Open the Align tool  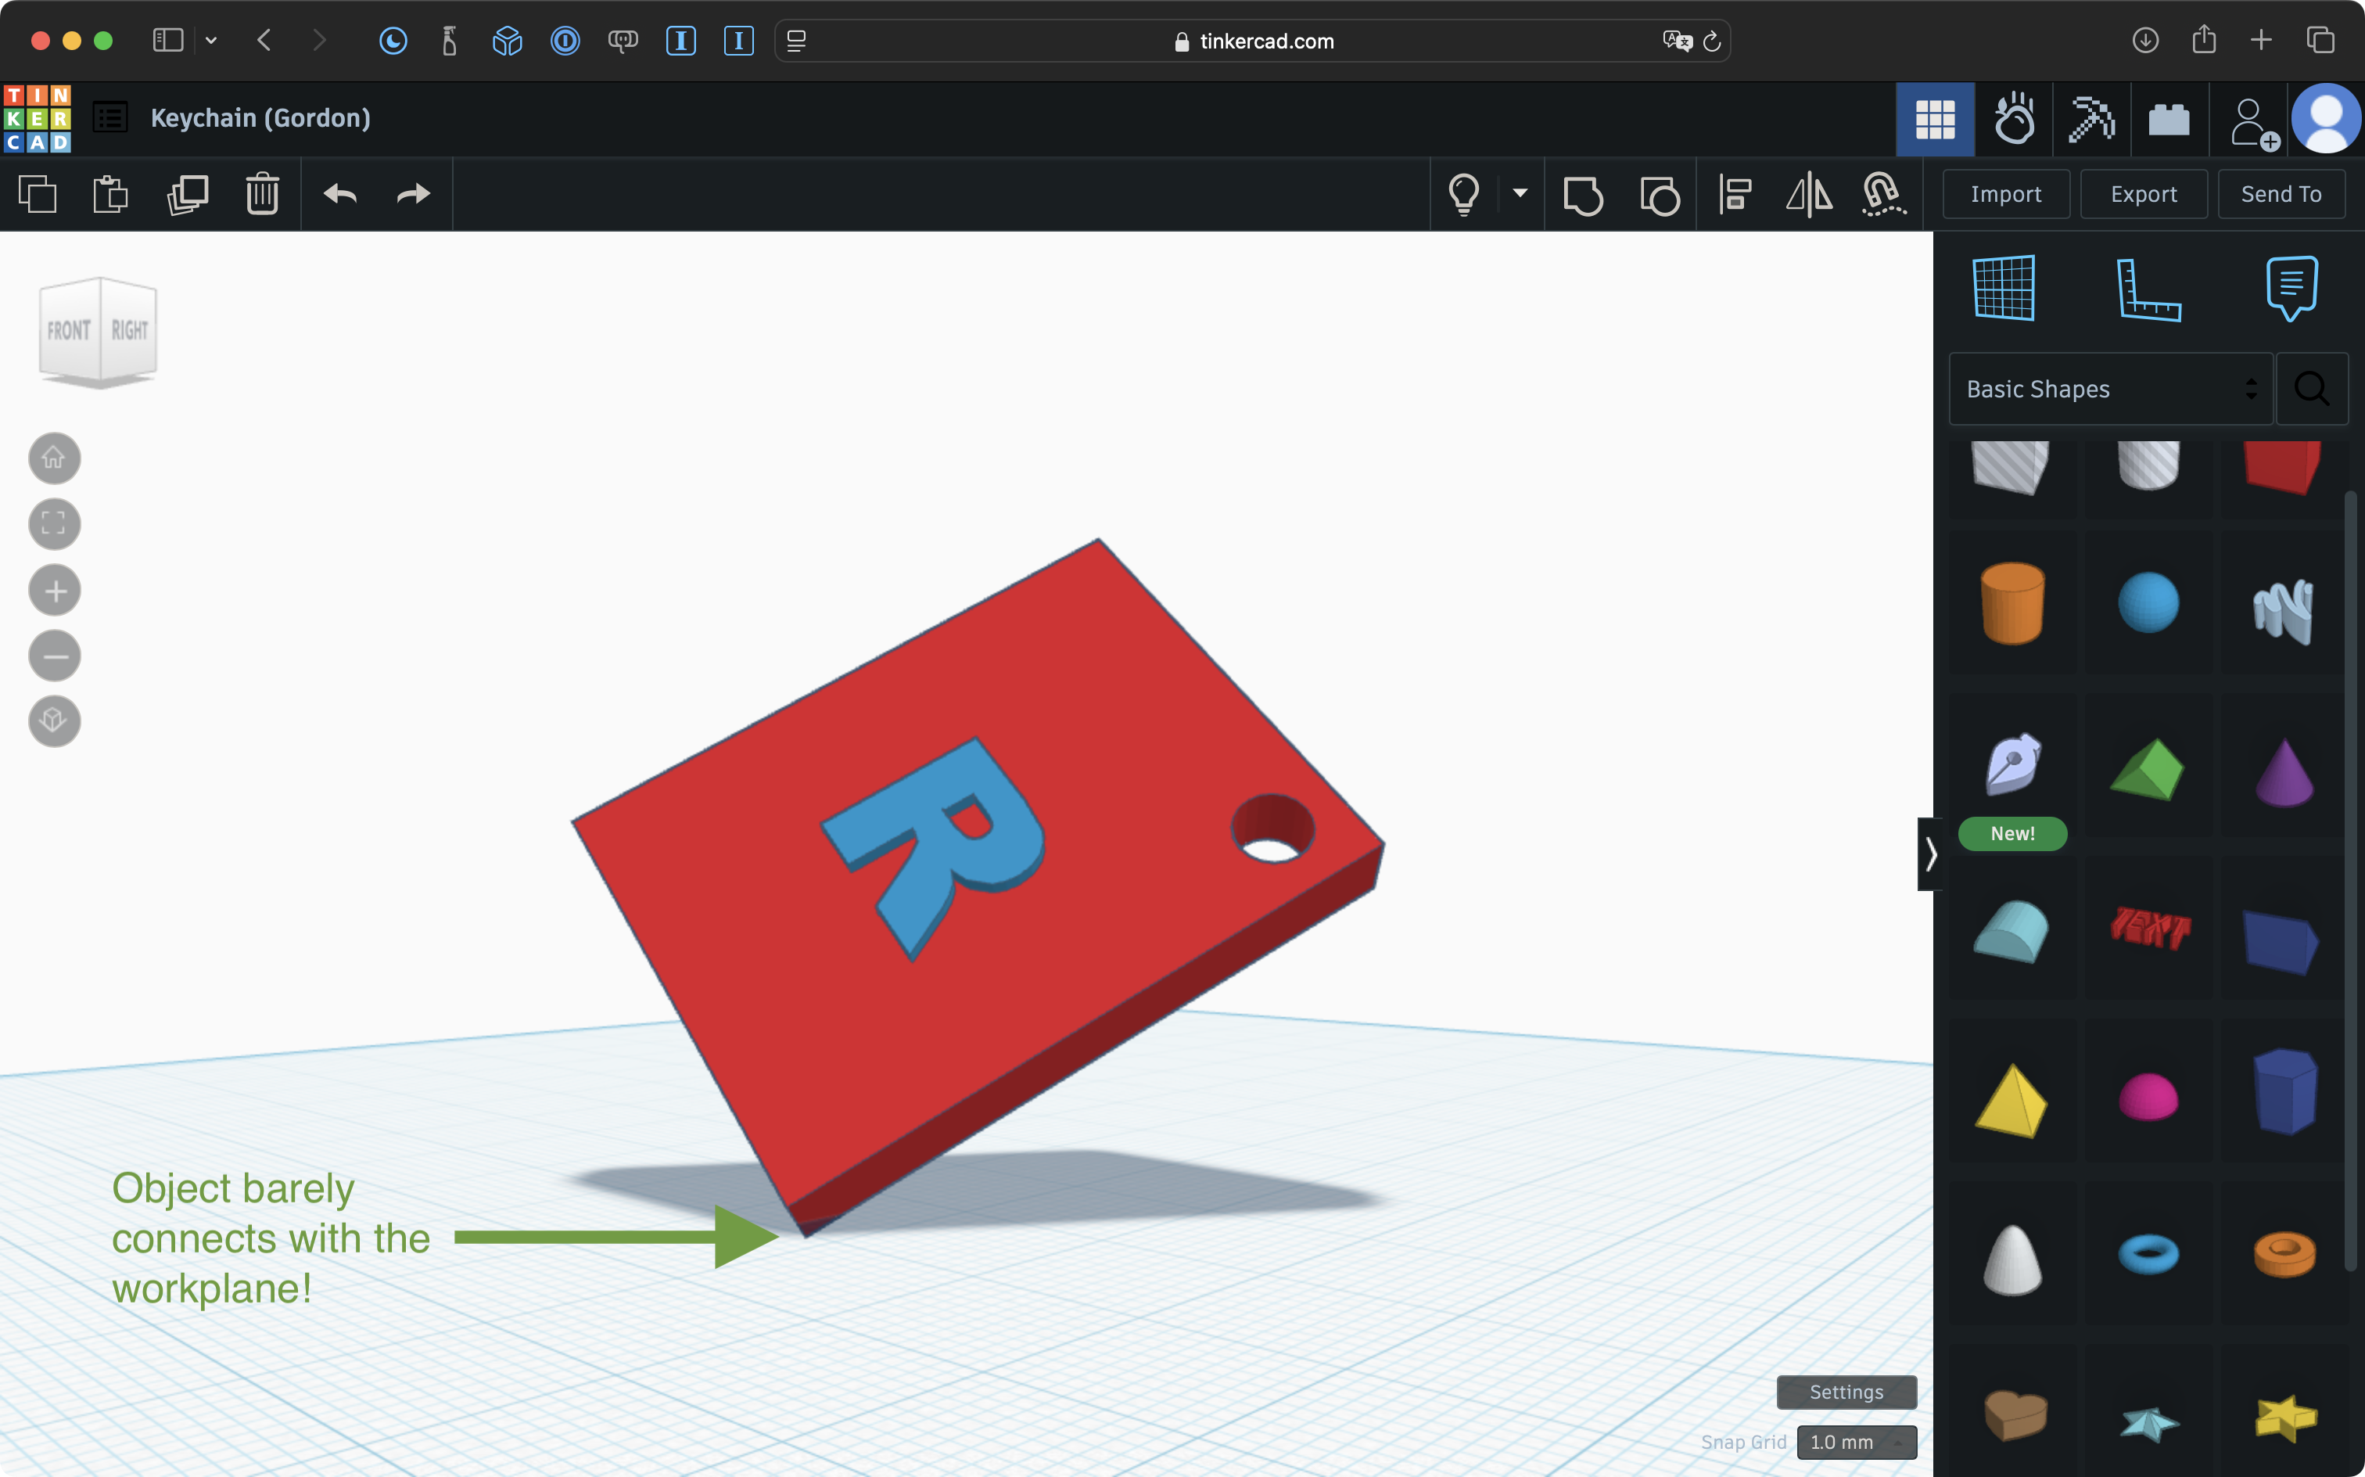click(1735, 194)
